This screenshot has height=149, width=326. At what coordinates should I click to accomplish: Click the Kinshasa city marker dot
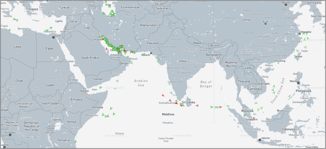point(10,135)
